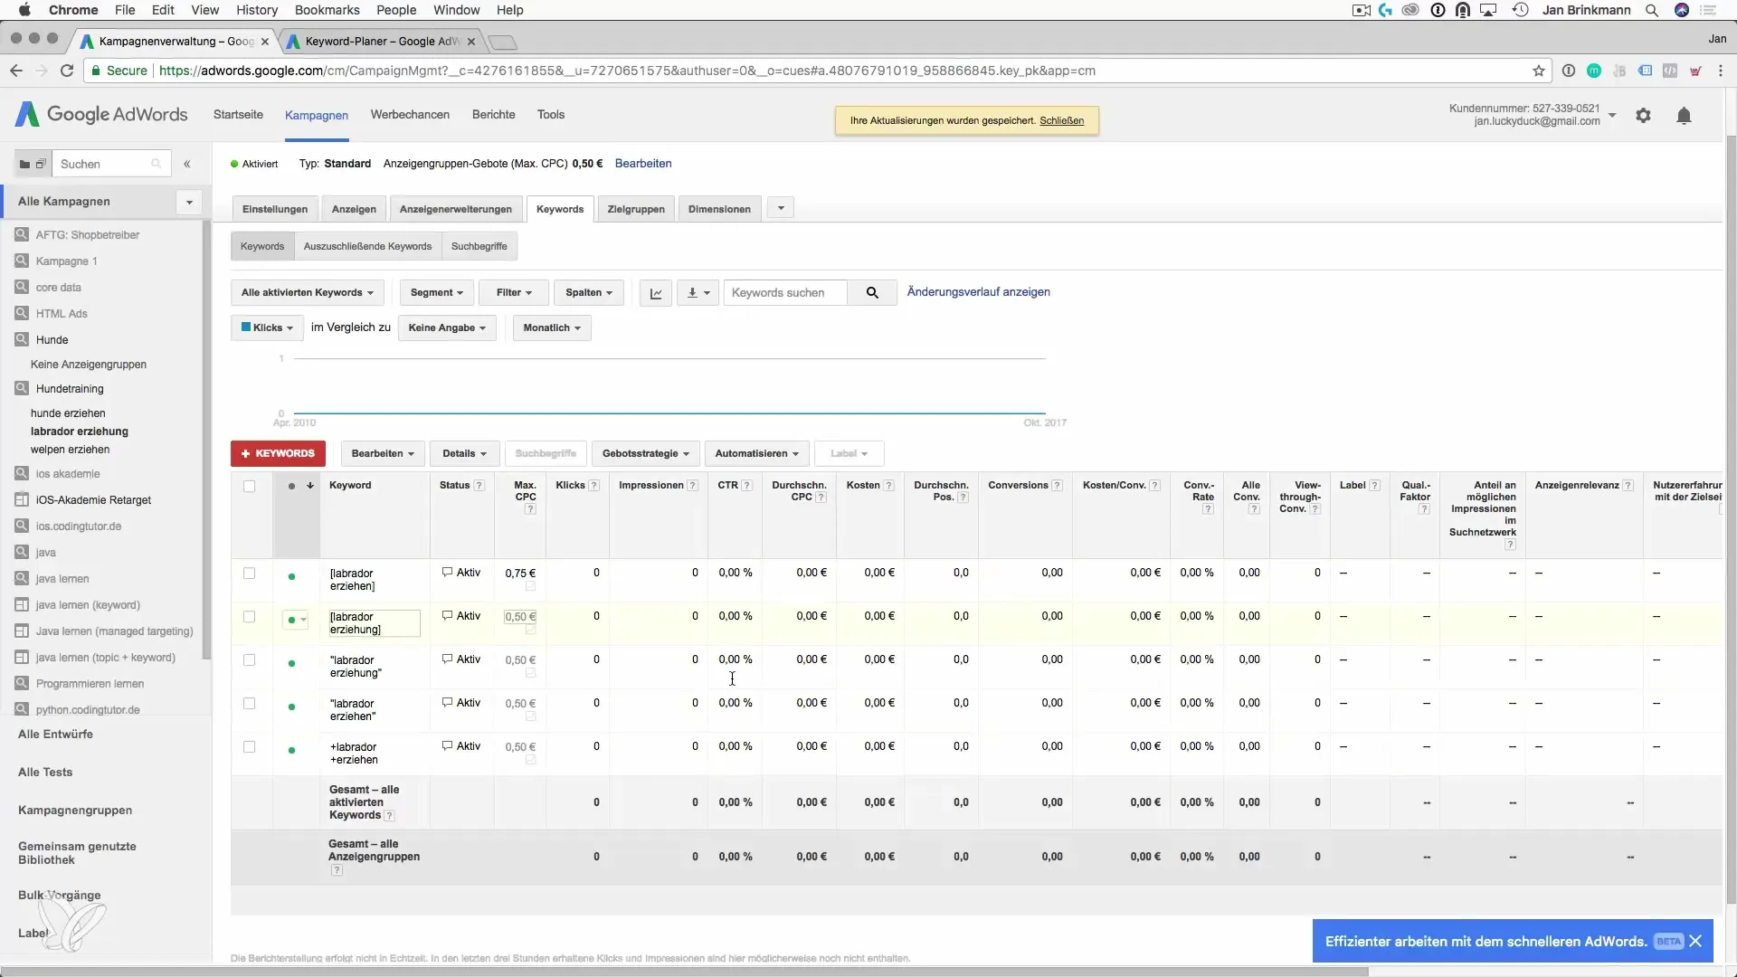This screenshot has width=1737, height=977.
Task: Open the Suchbegriffe subtab button
Action: (x=479, y=246)
